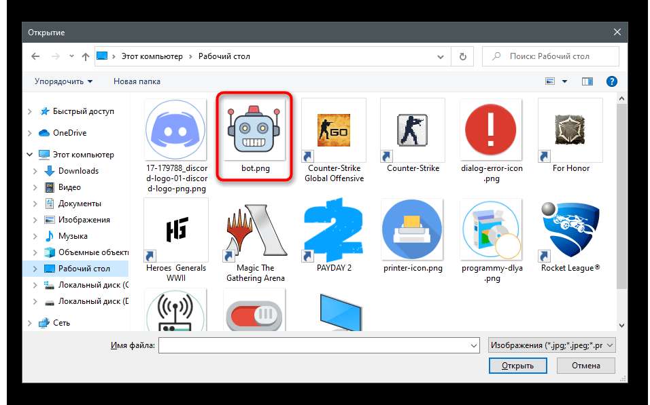Select programmy-dlya.png file
650x405 pixels.
(x=492, y=241)
